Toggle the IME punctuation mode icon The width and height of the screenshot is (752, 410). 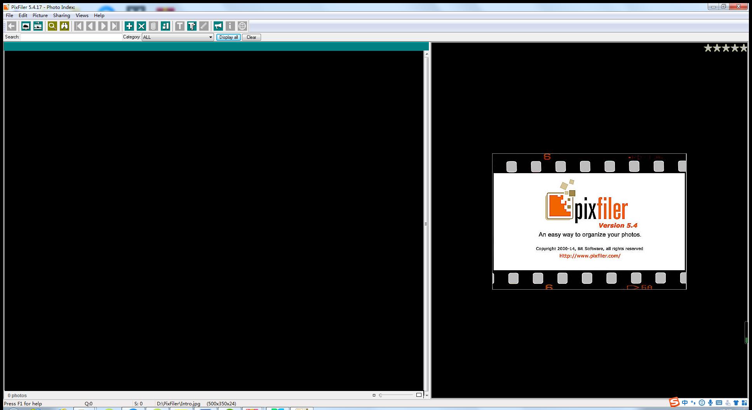point(693,403)
